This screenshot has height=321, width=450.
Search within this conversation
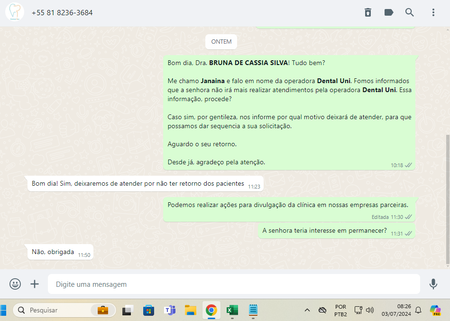tap(410, 13)
